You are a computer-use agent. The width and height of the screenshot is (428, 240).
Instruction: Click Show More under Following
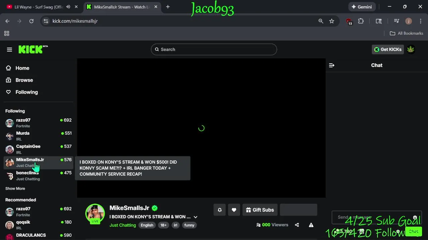point(15,188)
